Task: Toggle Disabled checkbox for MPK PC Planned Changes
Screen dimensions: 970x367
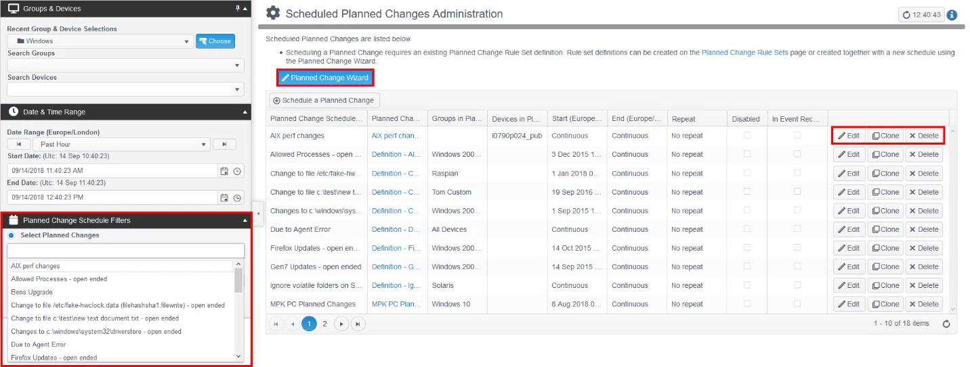Action: point(747,303)
